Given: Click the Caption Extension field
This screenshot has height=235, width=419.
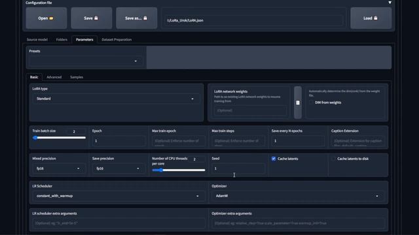Looking at the screenshot, I should [358, 141].
